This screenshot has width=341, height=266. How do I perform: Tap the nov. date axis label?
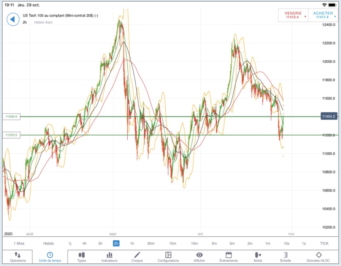point(292,234)
